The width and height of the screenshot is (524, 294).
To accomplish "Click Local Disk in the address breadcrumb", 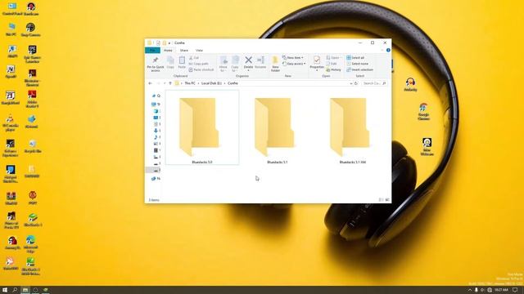I will pos(211,83).
